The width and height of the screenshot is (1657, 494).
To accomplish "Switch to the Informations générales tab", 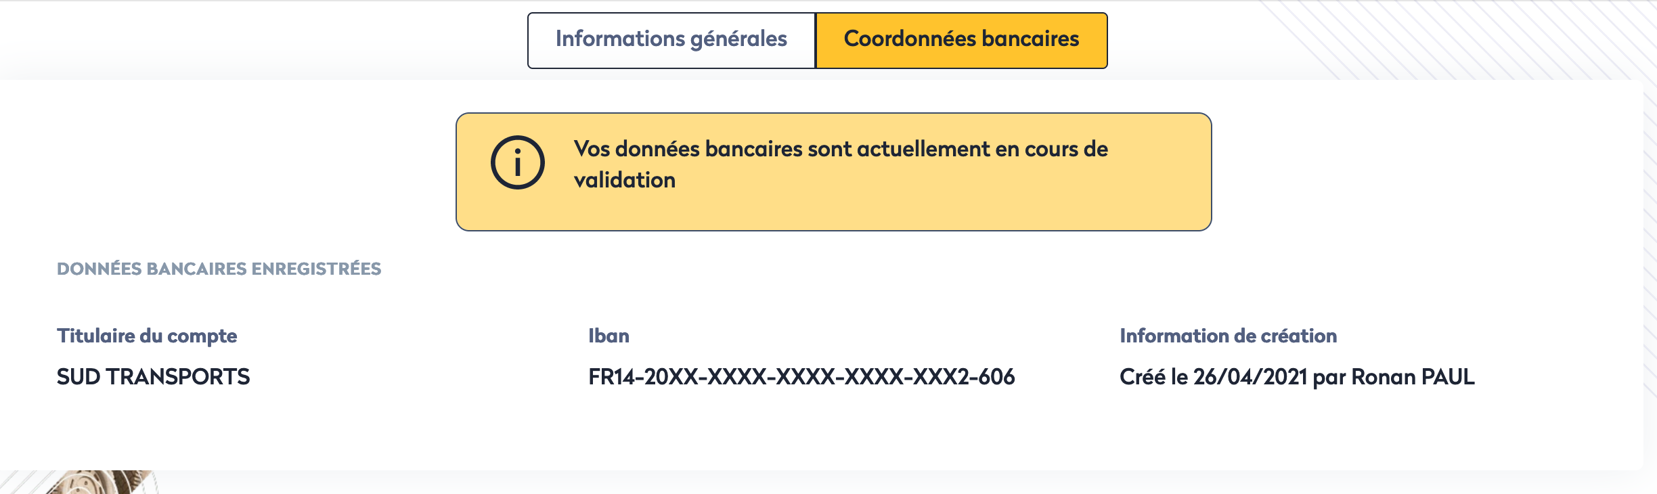I will coord(671,40).
